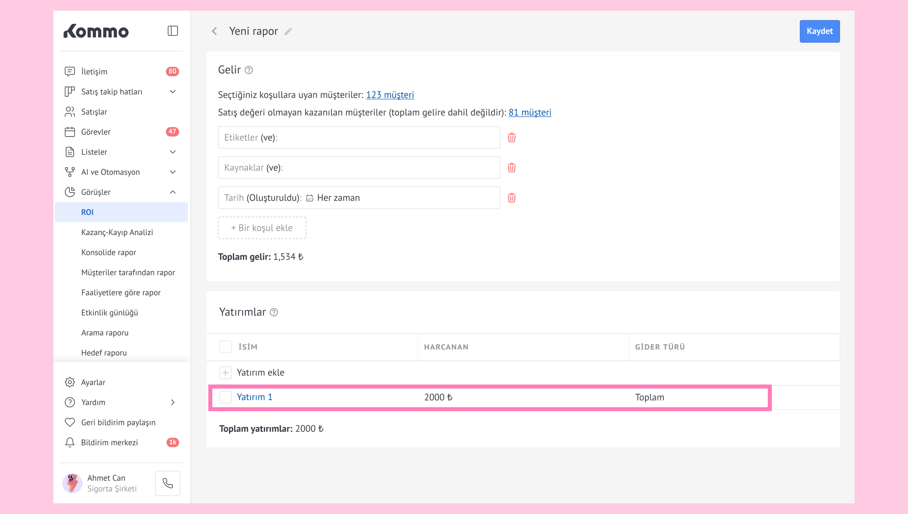Collapse the Görüşler section

tap(173, 192)
